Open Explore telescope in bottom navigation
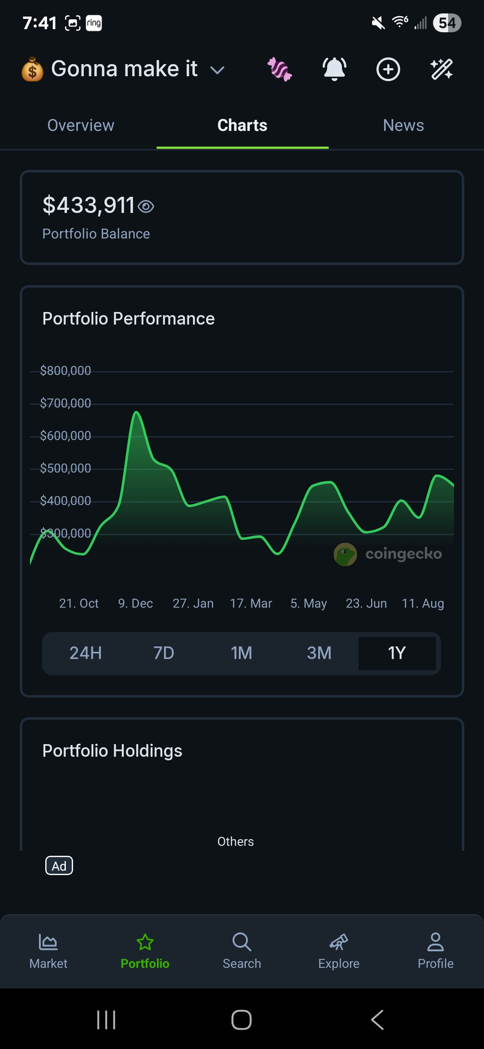 (x=339, y=951)
